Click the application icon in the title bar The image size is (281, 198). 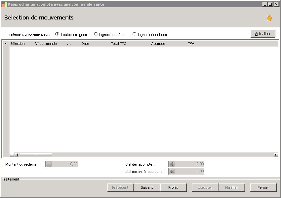tap(4, 4)
